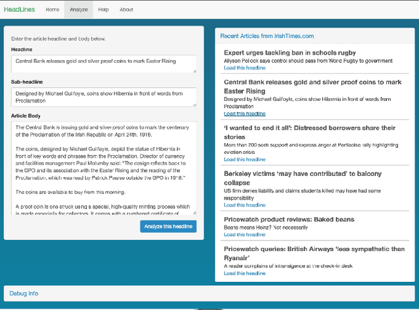The height and width of the screenshot is (310, 419).
Task: Click into the Headline text field
Action: tap(104, 64)
